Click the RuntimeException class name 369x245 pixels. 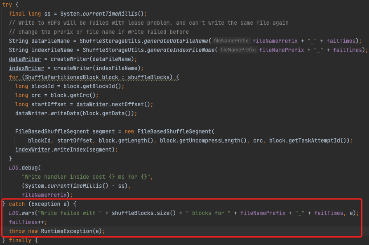pyautogui.click(x=67, y=231)
